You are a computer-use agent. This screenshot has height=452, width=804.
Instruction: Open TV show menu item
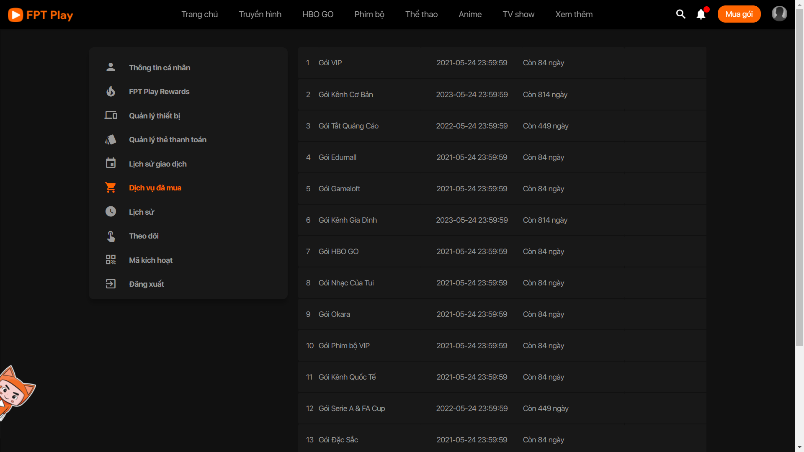coord(518,14)
